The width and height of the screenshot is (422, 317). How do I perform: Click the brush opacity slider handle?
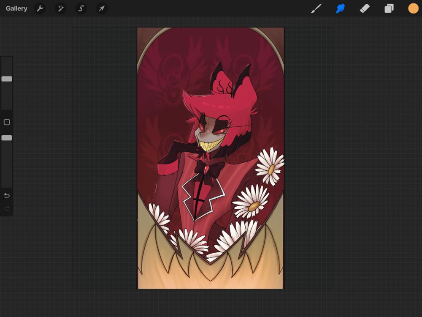[7, 138]
